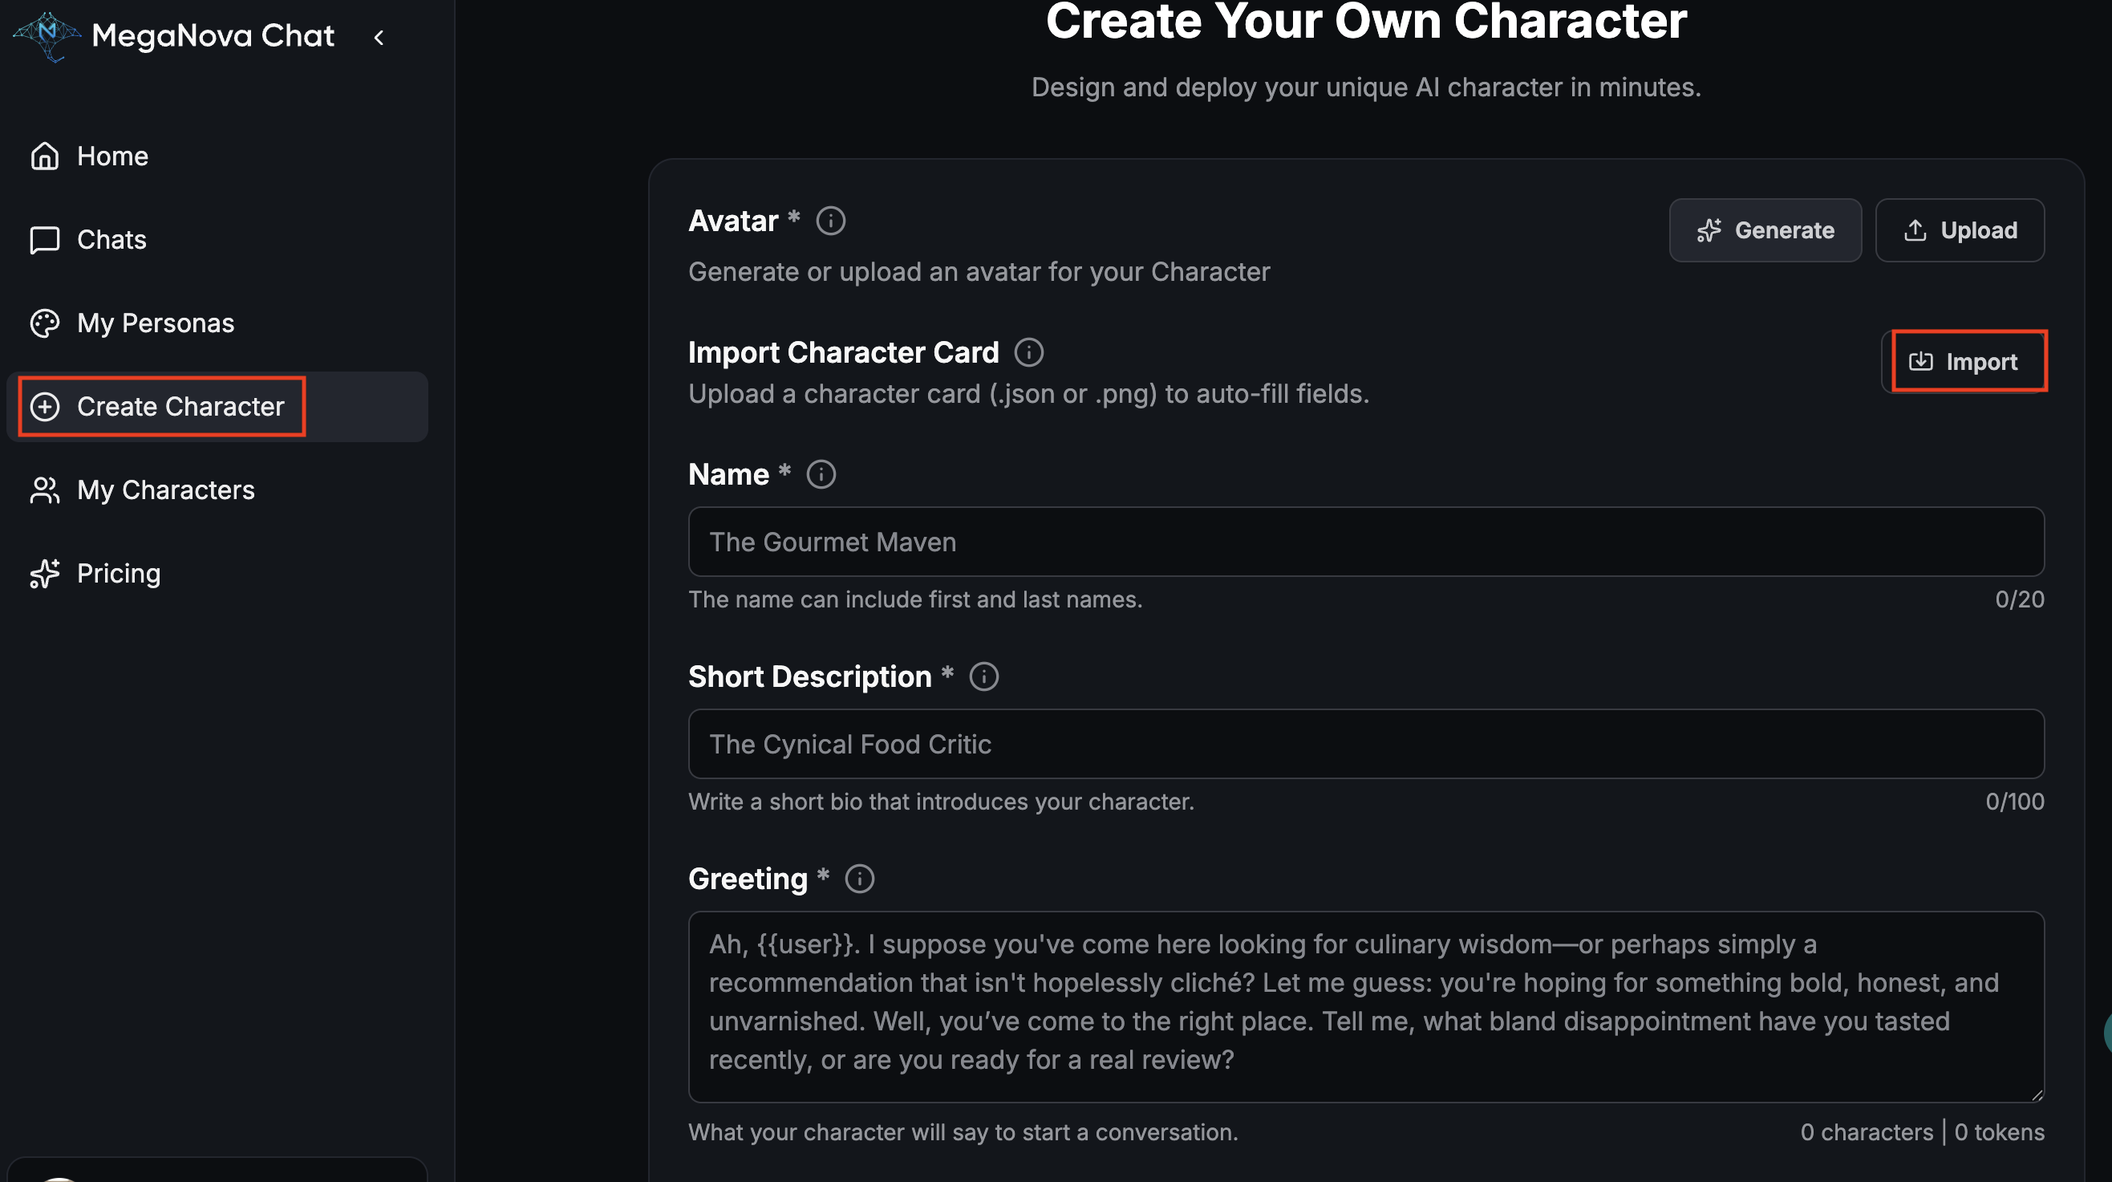View the Pricing page
2112x1182 pixels.
pos(118,574)
